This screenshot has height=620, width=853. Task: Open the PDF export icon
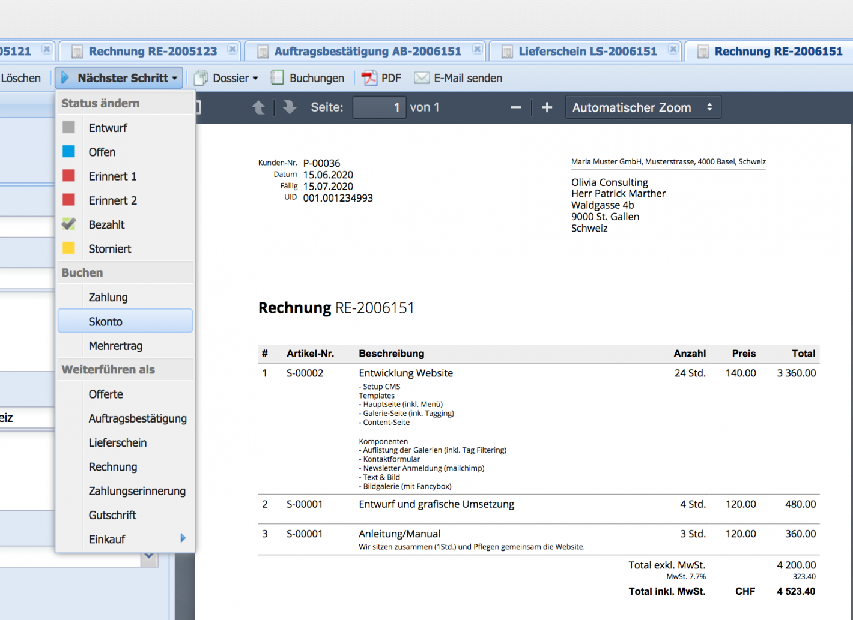click(x=368, y=77)
